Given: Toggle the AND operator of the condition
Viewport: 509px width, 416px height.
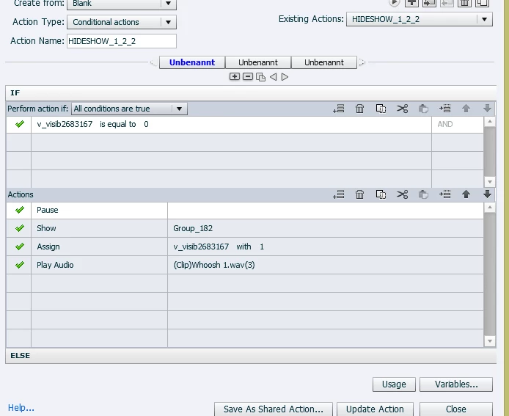Looking at the screenshot, I should point(445,124).
